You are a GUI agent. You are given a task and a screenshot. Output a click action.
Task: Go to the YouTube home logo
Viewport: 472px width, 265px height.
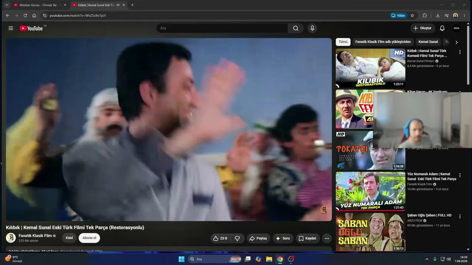tap(31, 28)
